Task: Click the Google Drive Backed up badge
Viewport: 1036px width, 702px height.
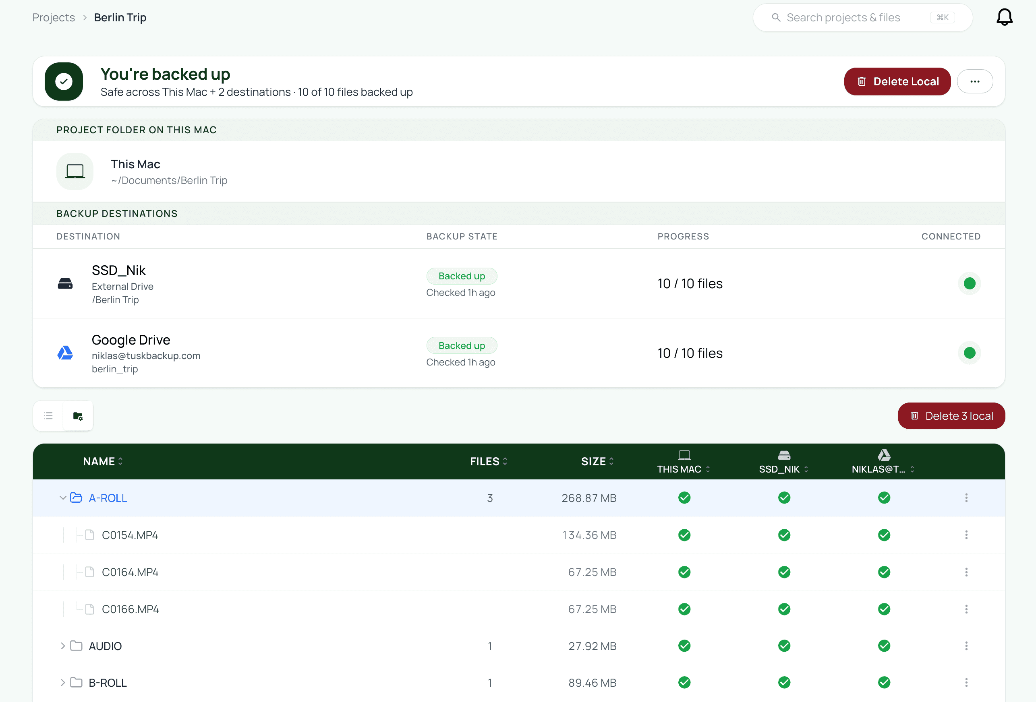Action: click(462, 346)
